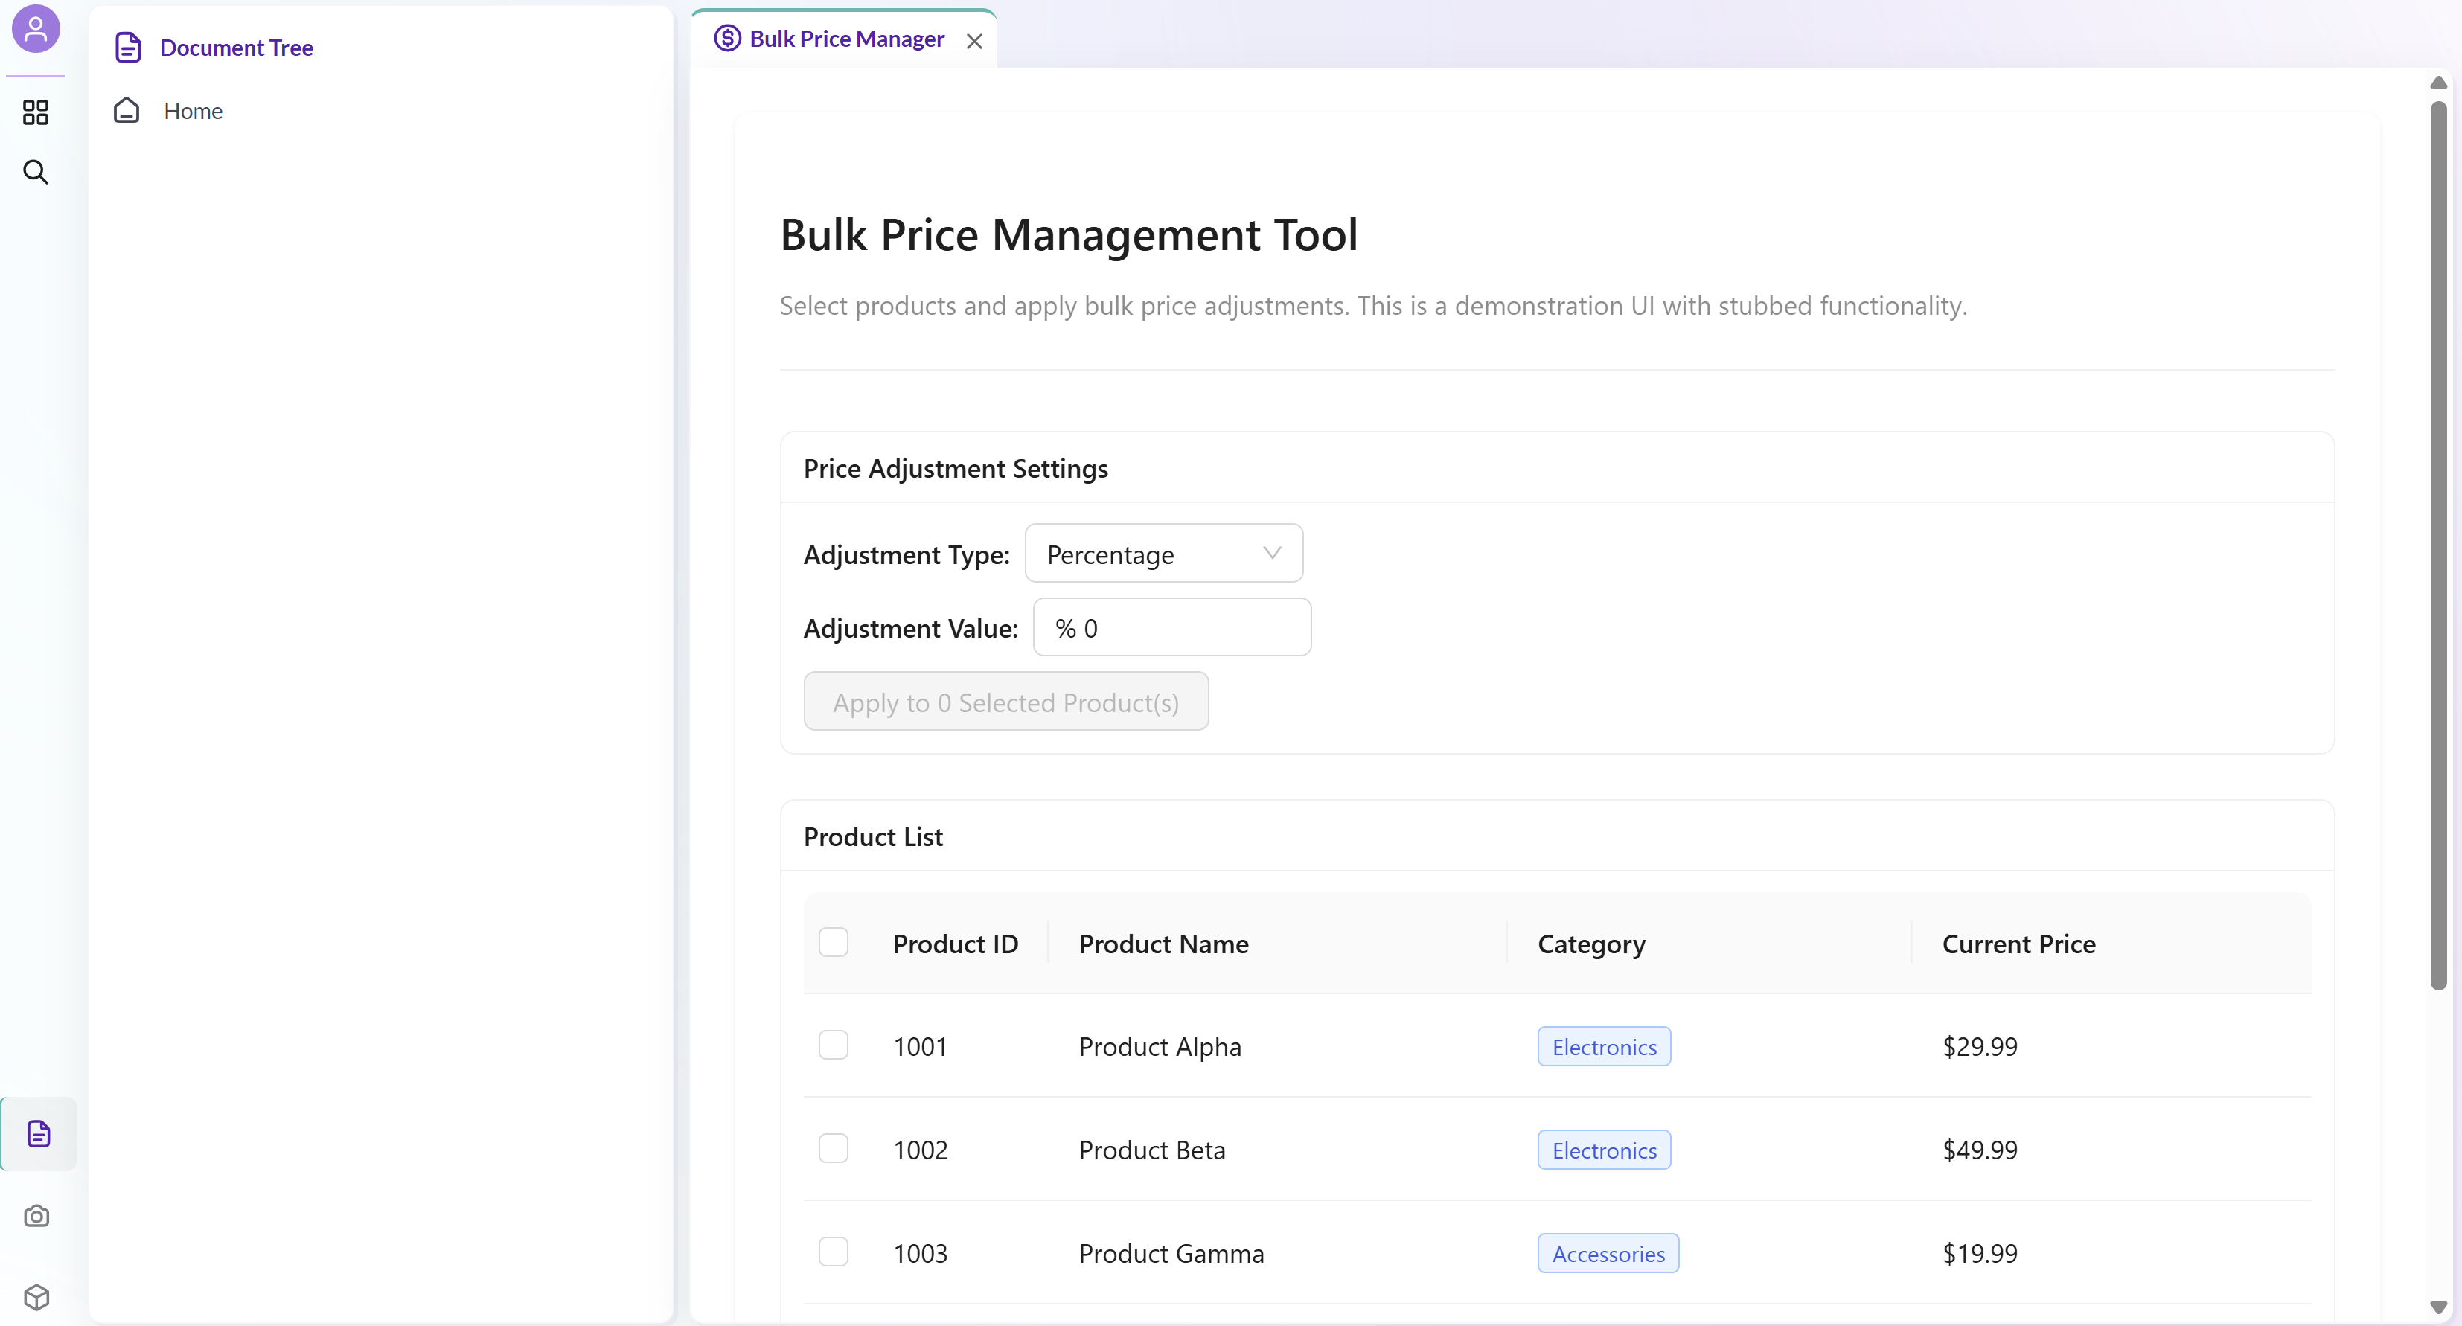Toggle the select-all checkbox in table header
2462x1326 pixels.
coord(834,943)
